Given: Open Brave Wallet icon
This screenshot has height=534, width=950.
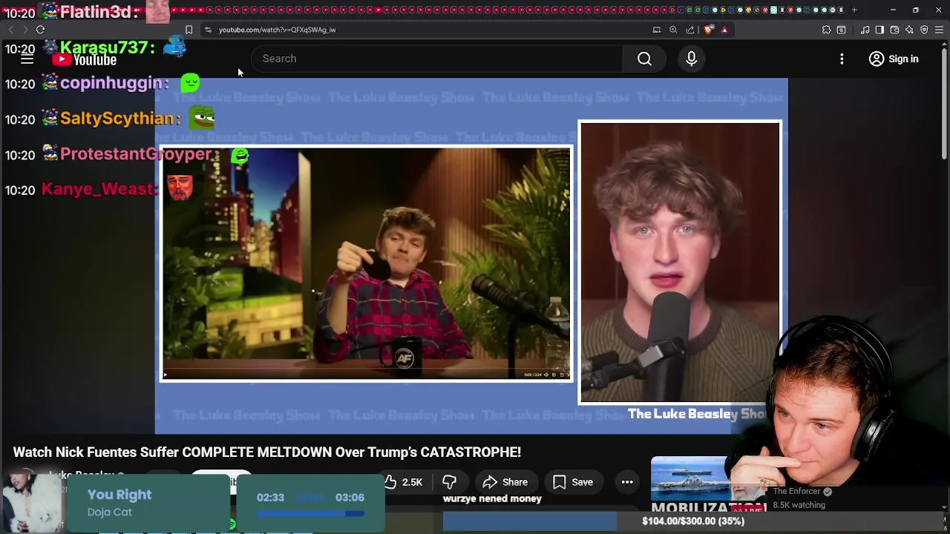Looking at the screenshot, I should coord(894,30).
